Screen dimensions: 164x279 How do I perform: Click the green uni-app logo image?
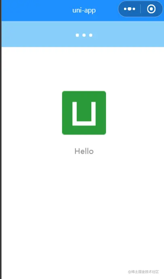pos(84,113)
